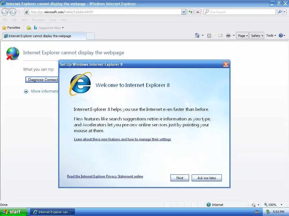Open 'Learn about these new features' link
Image resolution: width=289 pixels, height=216 pixels.
click(122, 139)
